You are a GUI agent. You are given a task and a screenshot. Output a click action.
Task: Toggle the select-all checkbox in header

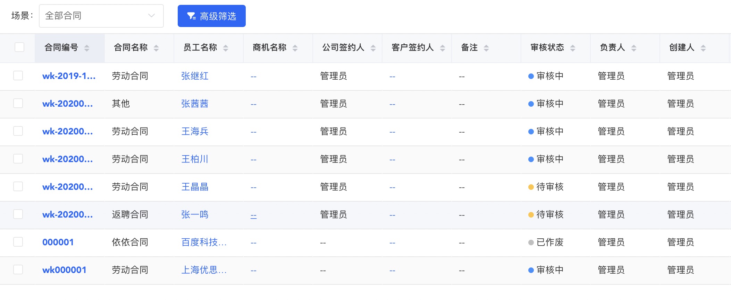click(x=19, y=47)
